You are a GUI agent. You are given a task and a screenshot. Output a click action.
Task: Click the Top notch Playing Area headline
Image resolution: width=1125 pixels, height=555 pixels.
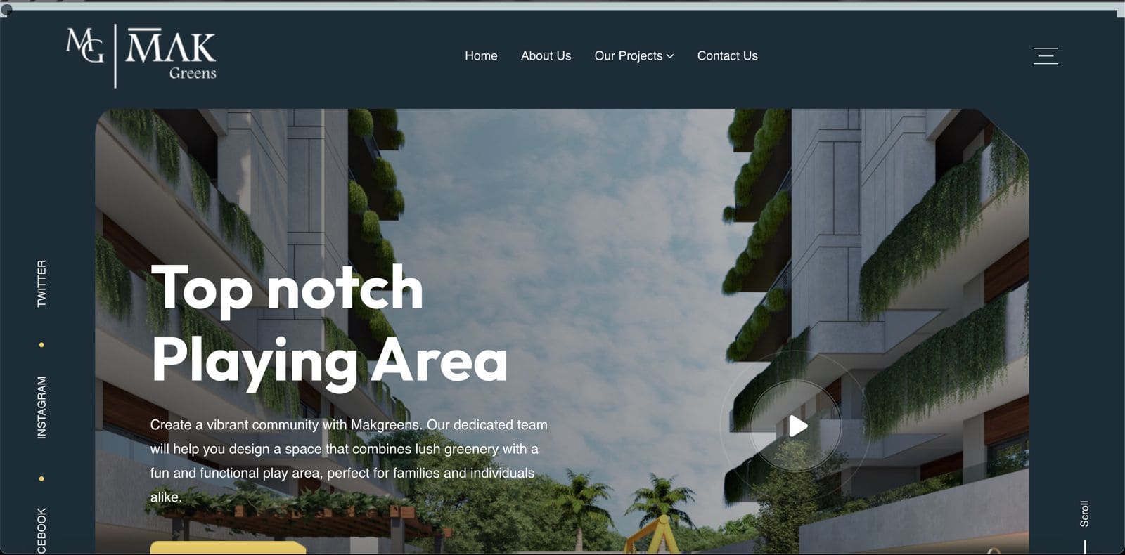[329, 323]
